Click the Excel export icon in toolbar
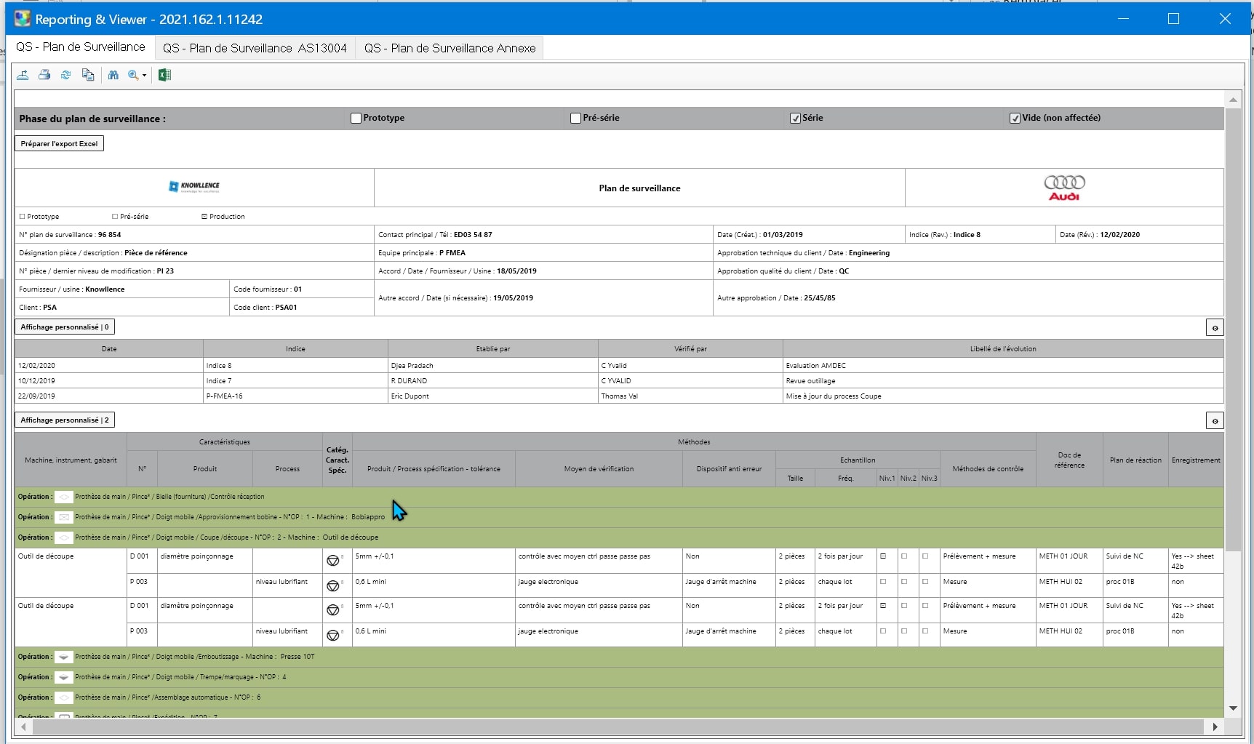Screen dimensions: 1254x744 [164, 75]
